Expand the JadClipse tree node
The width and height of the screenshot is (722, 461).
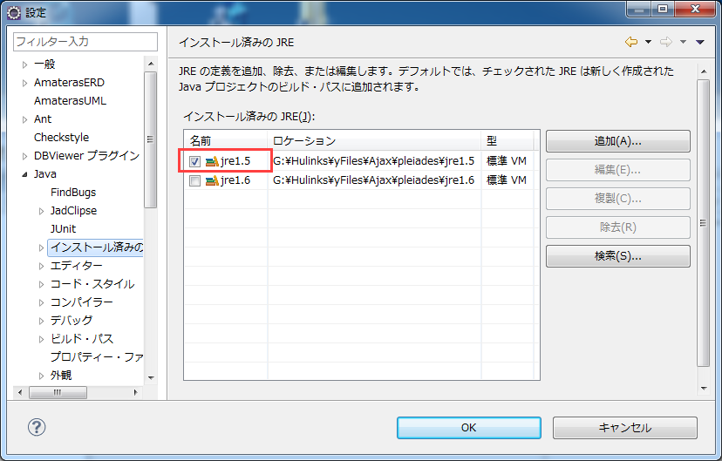coord(41,211)
